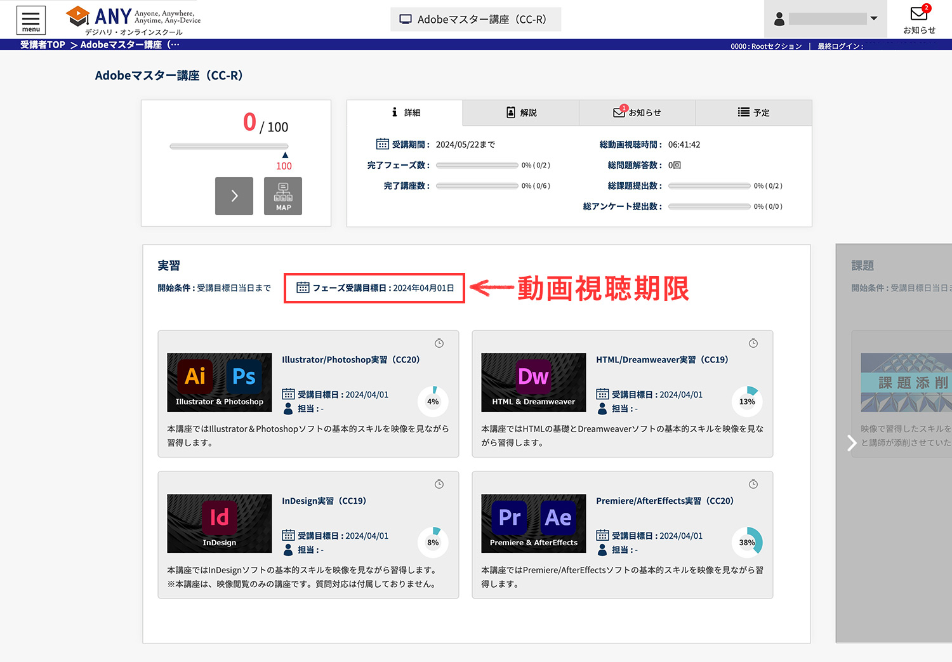Click calendar icon in Premiere/AfterEffects card

[602, 535]
